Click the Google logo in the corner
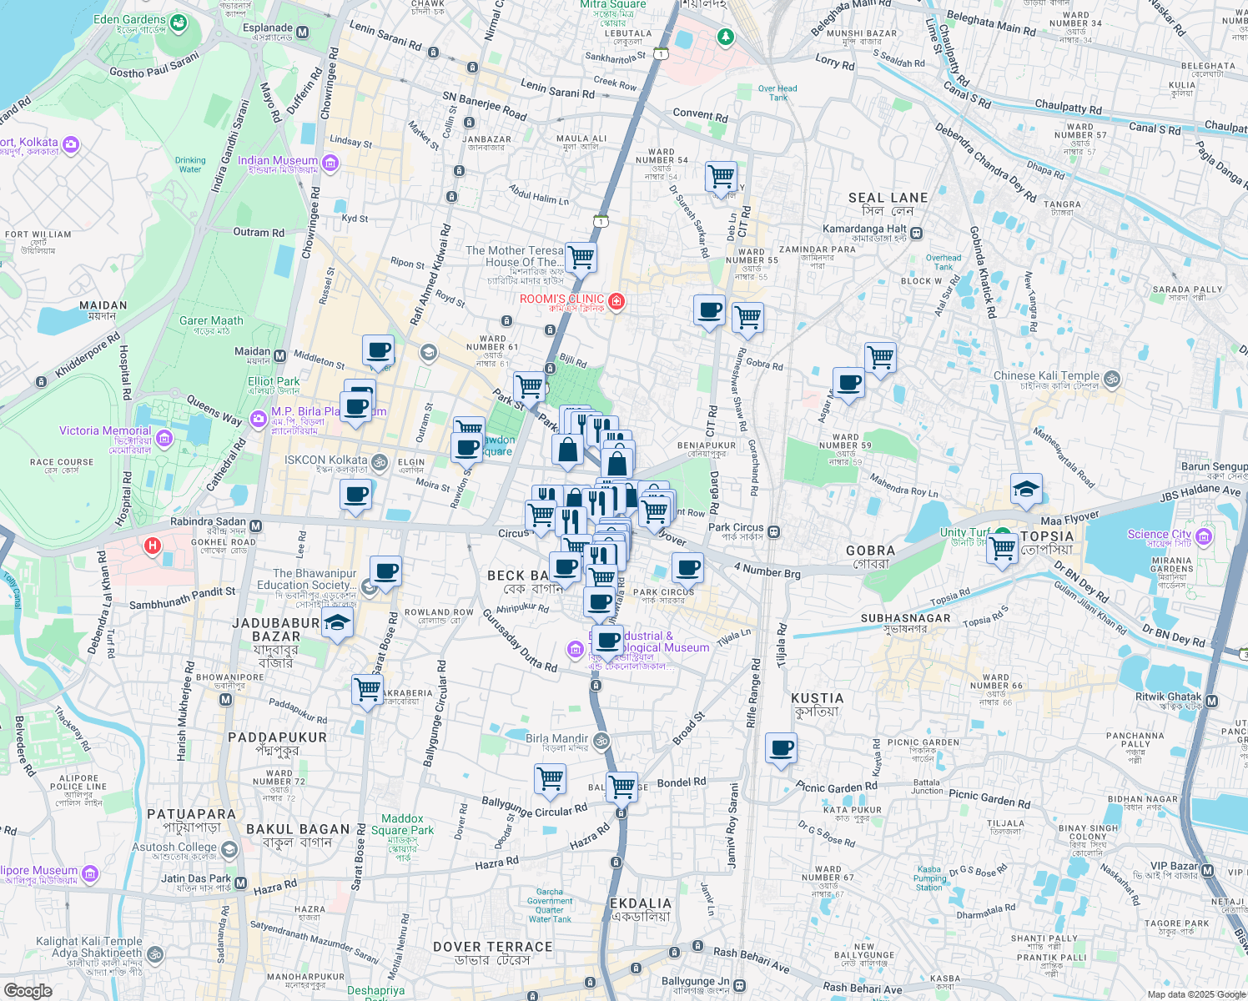The height and width of the screenshot is (1001, 1248). pyautogui.click(x=28, y=990)
